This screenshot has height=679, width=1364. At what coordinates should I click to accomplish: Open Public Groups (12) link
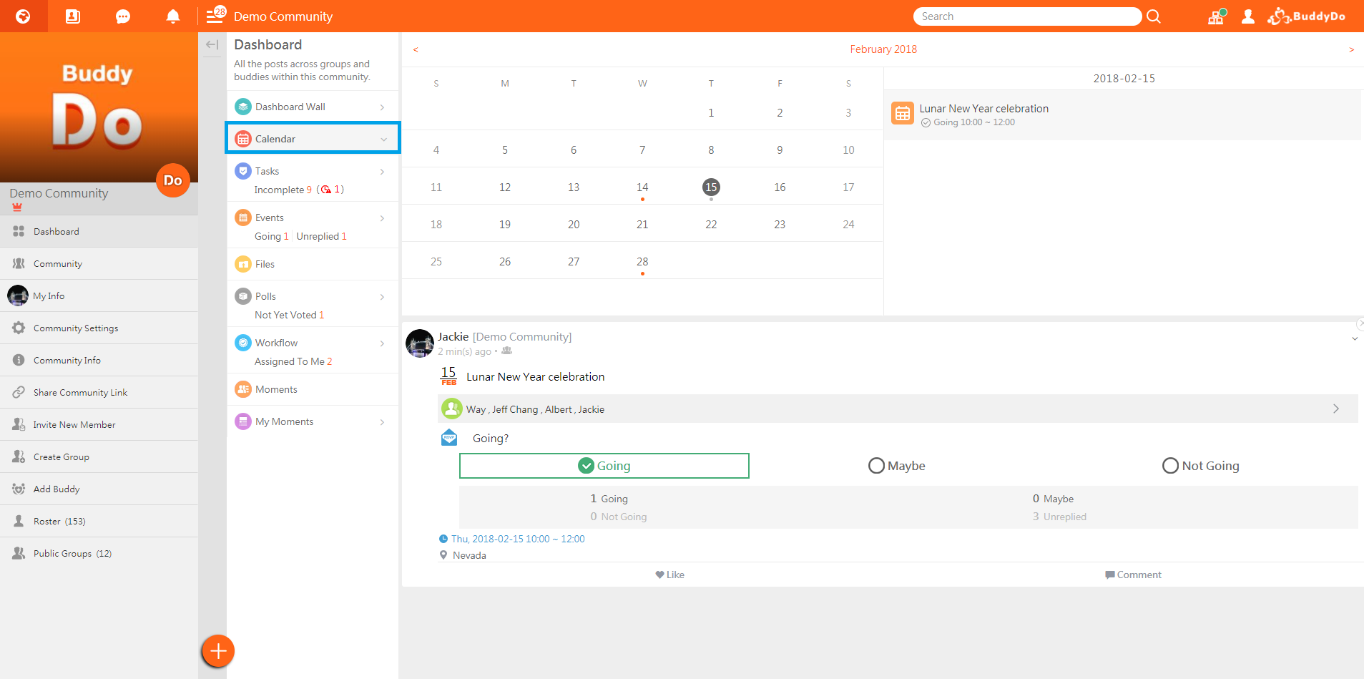99,553
